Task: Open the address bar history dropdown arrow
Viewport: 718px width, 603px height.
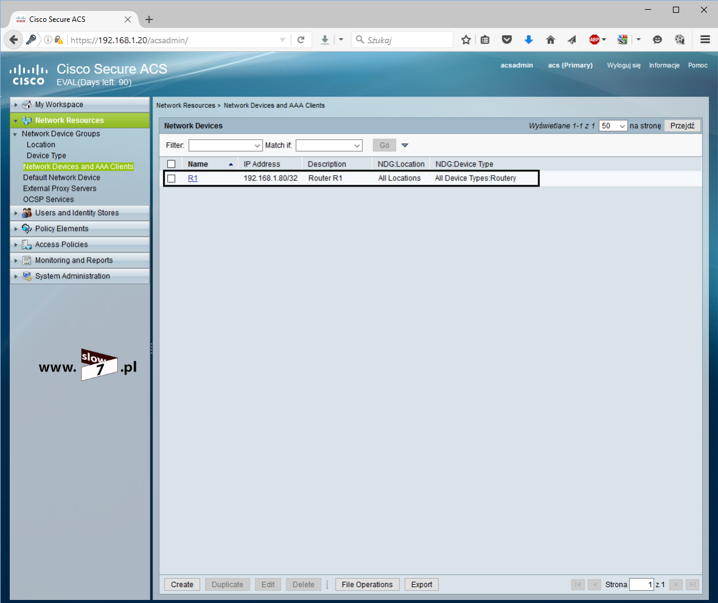Action: point(283,40)
